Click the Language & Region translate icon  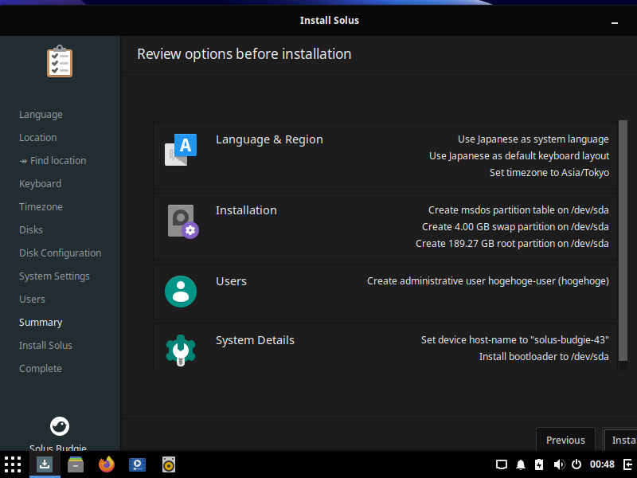(x=181, y=150)
